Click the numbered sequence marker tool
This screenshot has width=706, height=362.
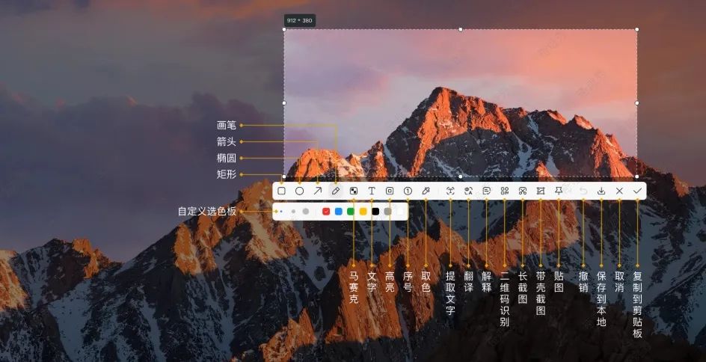(408, 191)
